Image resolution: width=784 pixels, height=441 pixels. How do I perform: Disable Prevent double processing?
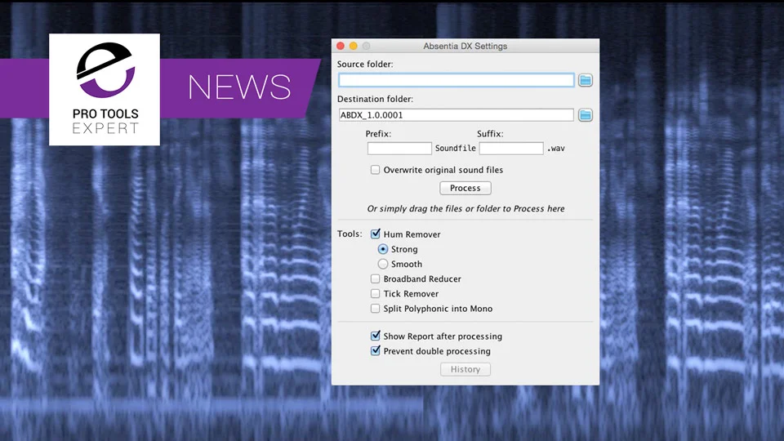coord(375,351)
